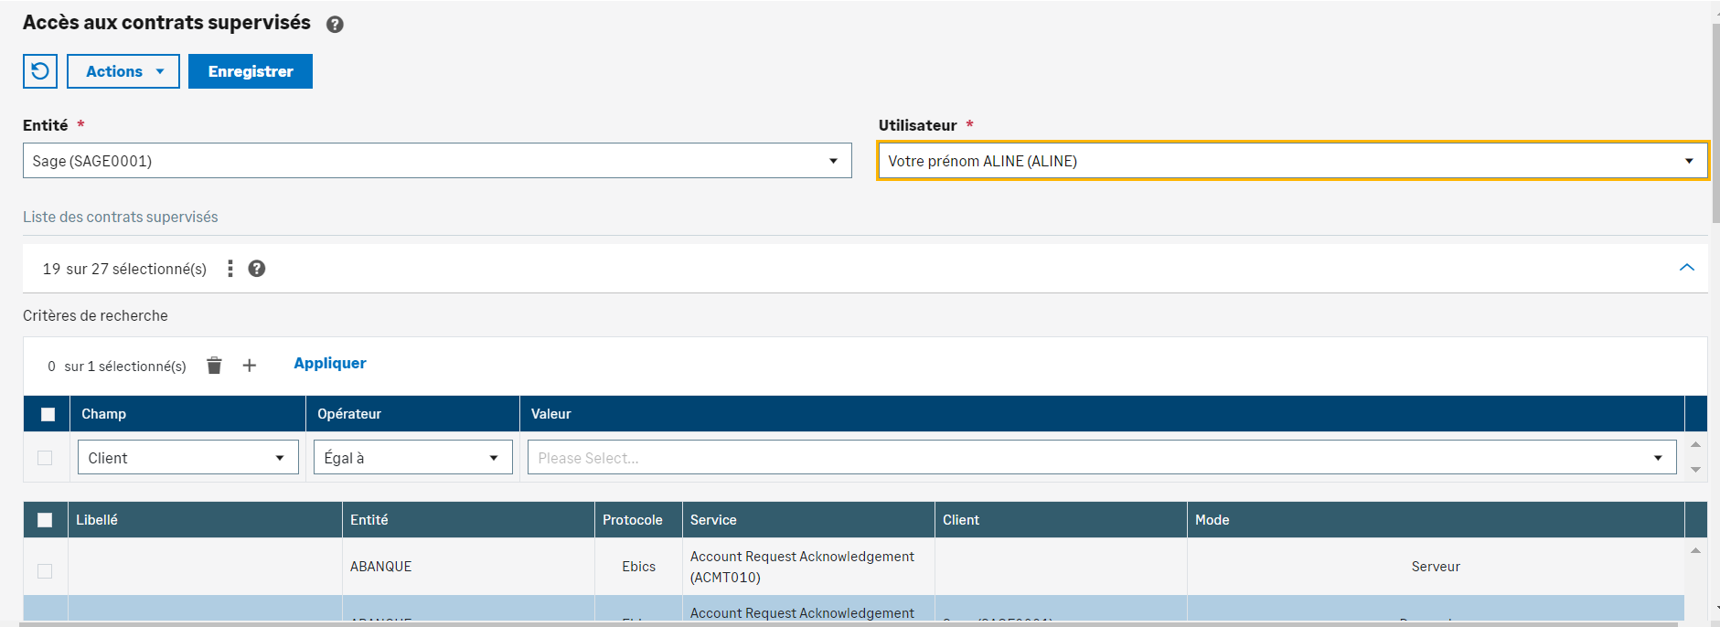Click the Valeur 'Please Select' field

tap(1101, 458)
